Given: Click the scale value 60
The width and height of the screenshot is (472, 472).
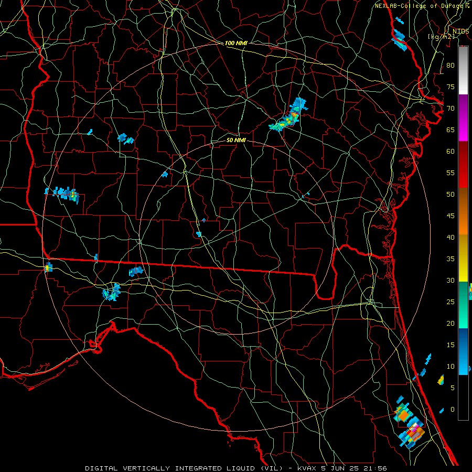Looking at the screenshot, I should [450, 152].
